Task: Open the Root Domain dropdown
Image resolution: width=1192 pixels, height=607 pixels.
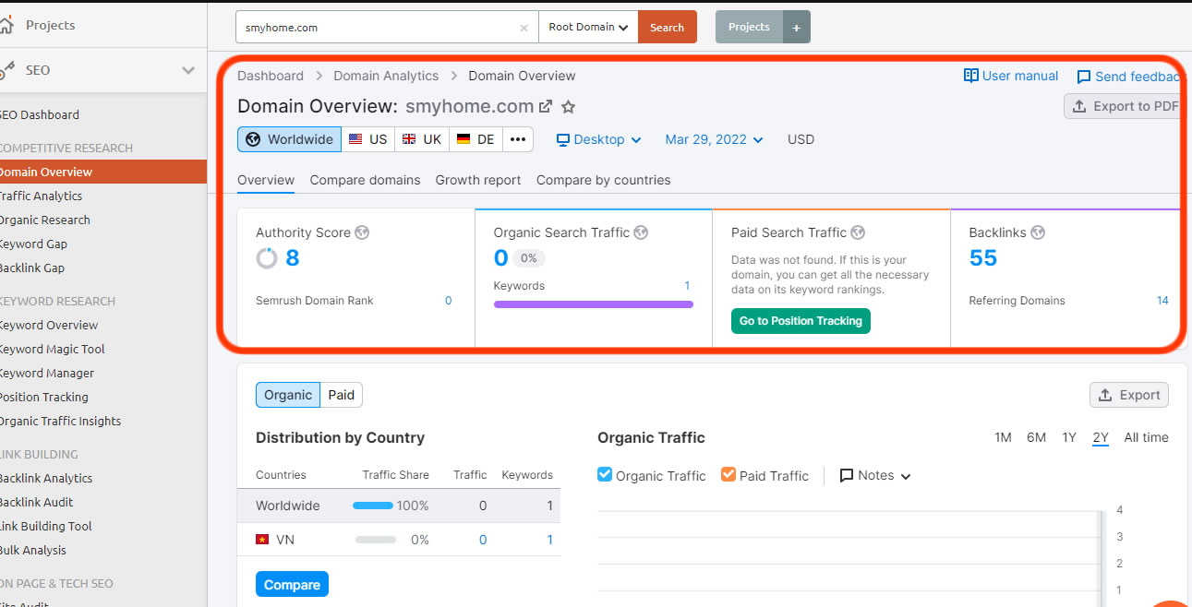Action: tap(588, 28)
